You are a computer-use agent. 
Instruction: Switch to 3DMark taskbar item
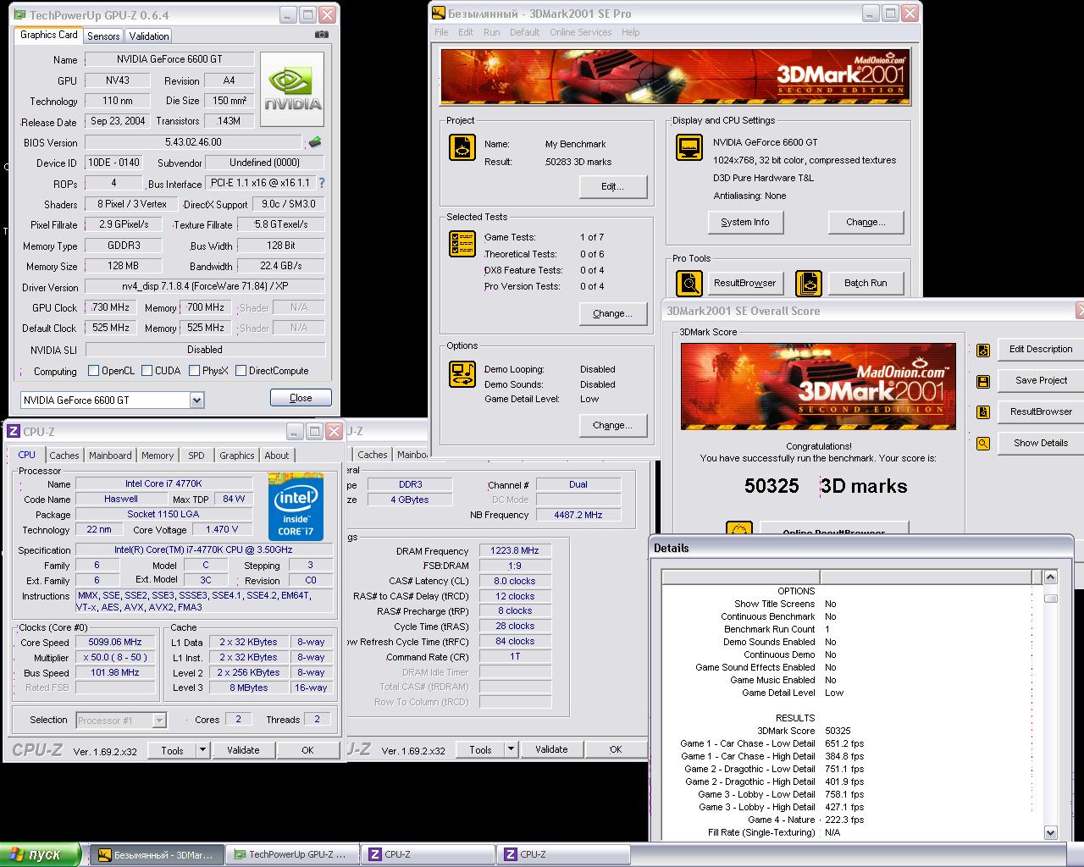pyautogui.click(x=157, y=855)
